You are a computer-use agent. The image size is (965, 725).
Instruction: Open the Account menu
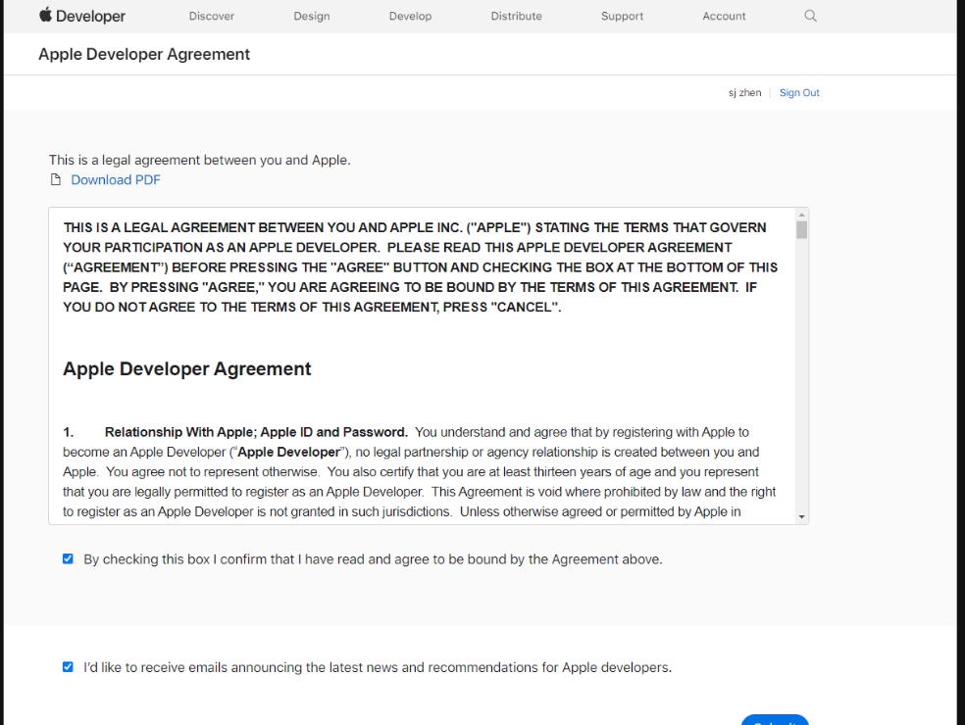pyautogui.click(x=724, y=16)
